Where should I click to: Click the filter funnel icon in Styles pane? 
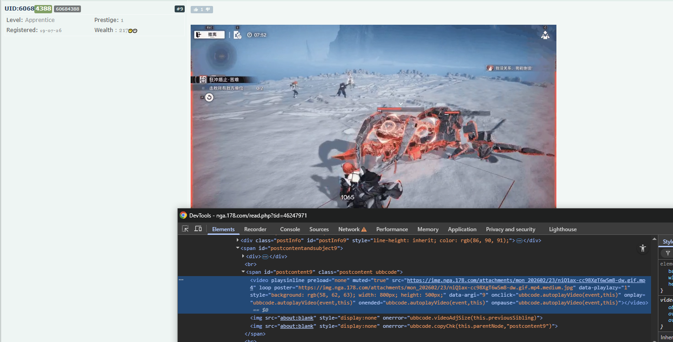tap(668, 253)
